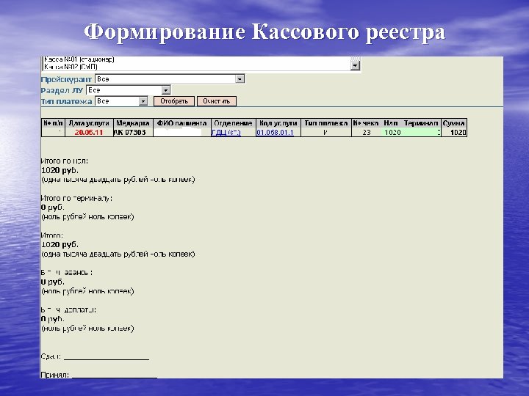Click the cash desk list scroll arrow
Viewport: 529px width, 396px height.
(355, 66)
